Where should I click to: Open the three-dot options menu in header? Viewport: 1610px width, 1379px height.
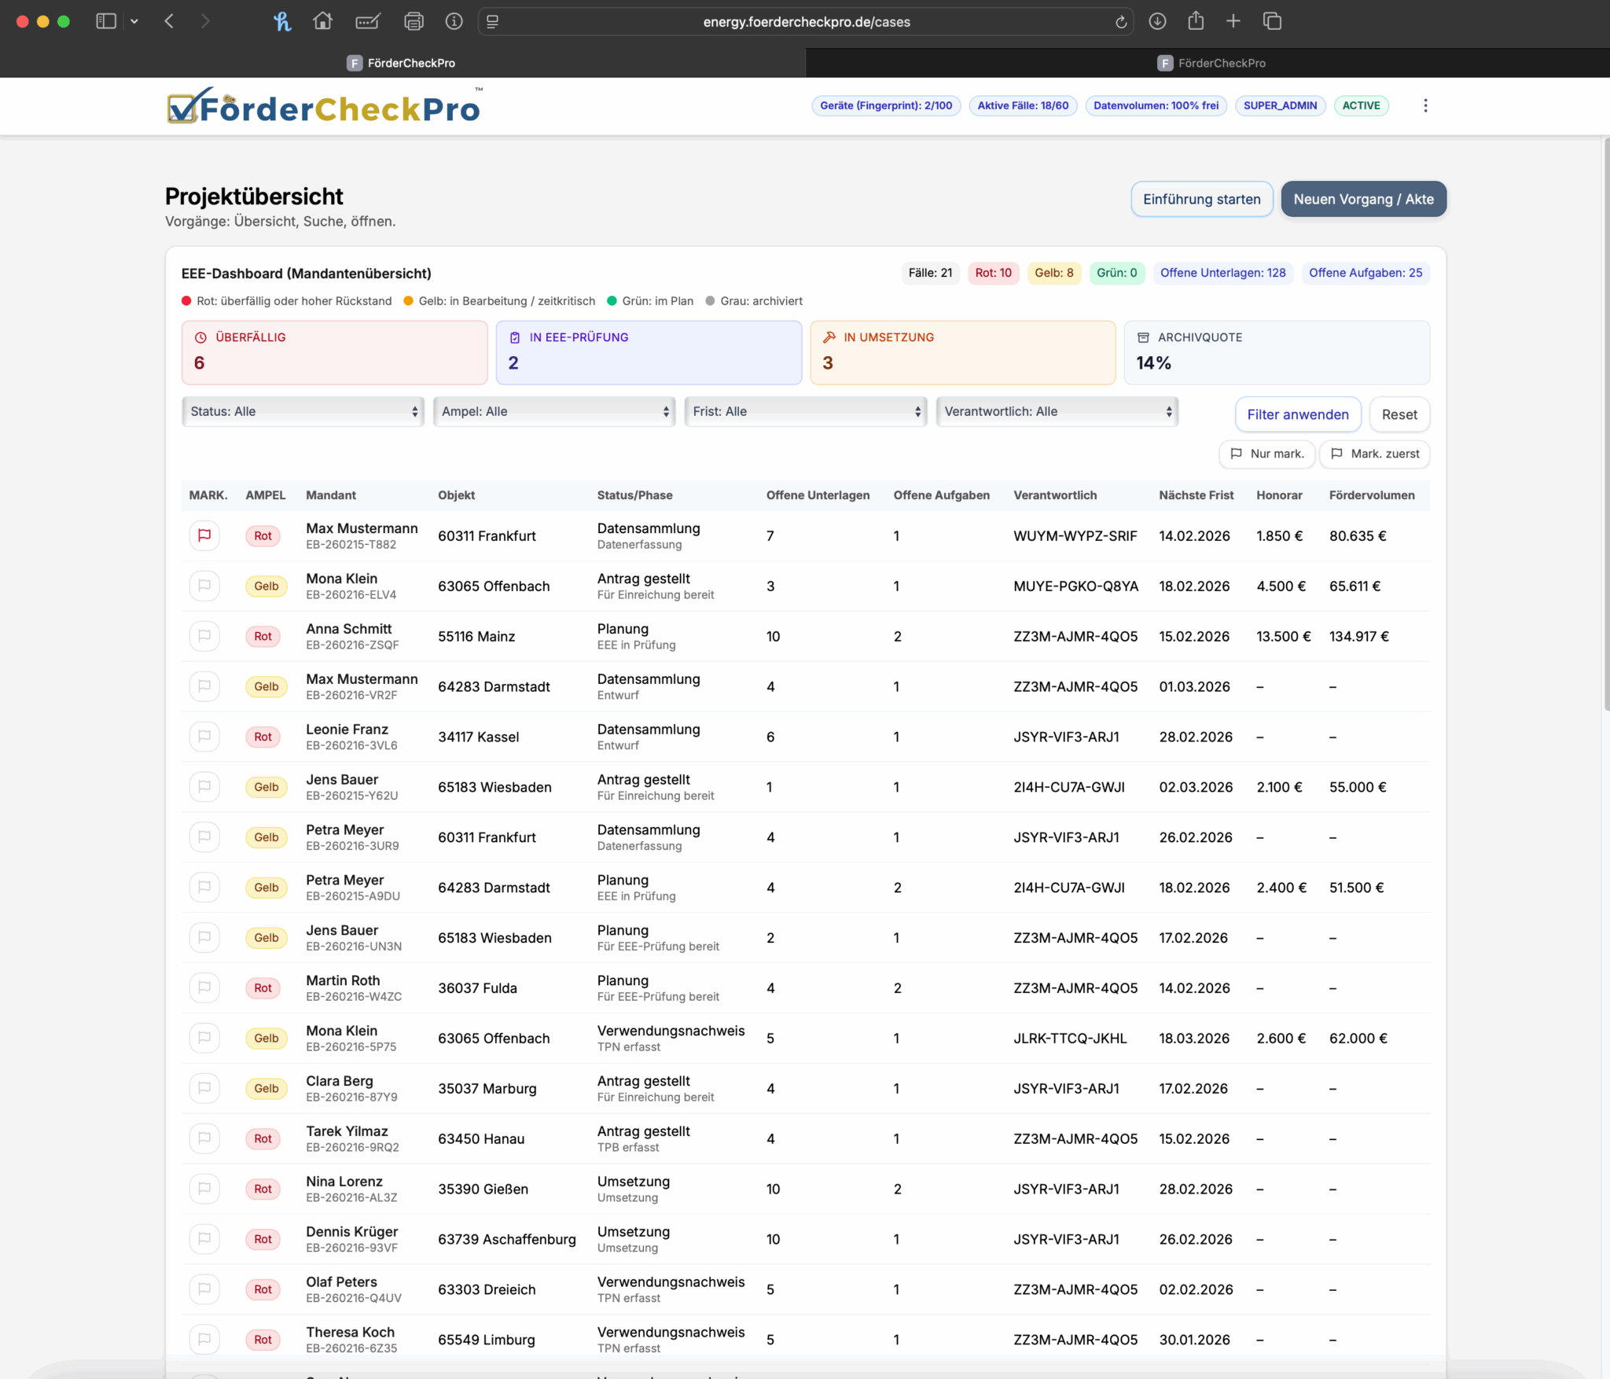[1425, 105]
